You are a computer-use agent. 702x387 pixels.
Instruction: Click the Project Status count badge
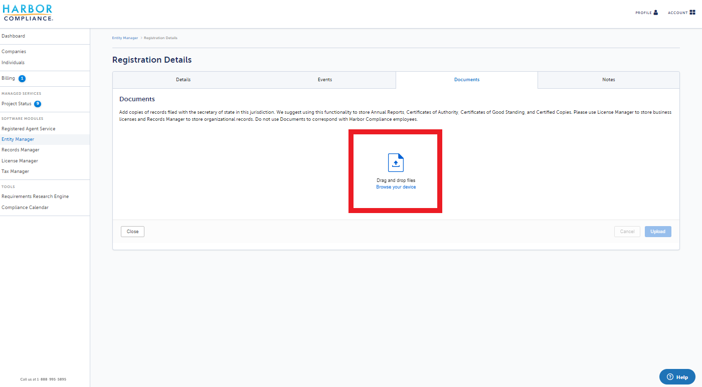click(x=38, y=104)
